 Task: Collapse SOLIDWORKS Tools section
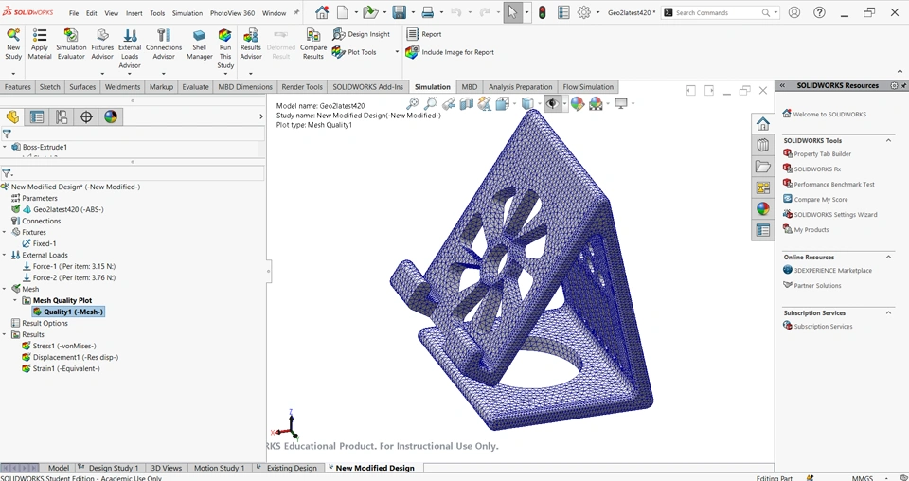click(x=889, y=140)
